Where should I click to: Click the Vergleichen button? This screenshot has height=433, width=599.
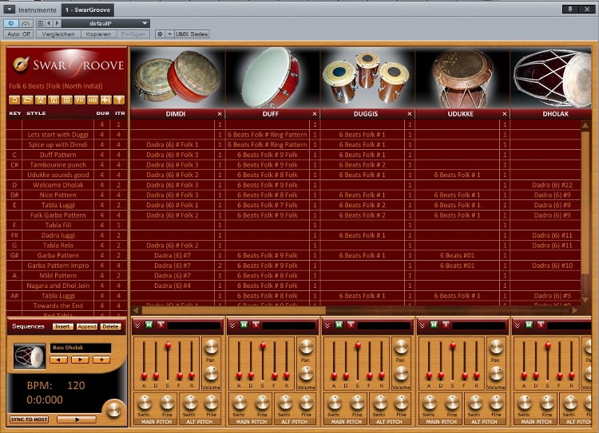coord(58,34)
